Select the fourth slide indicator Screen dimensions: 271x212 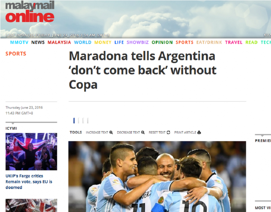88,121
